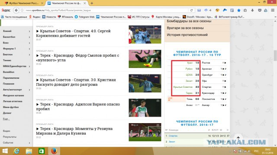
Task: Switch keyboard language РУС in tray
Action: [x=256, y=151]
